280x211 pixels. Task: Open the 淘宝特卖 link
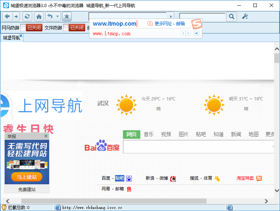click(x=245, y=178)
